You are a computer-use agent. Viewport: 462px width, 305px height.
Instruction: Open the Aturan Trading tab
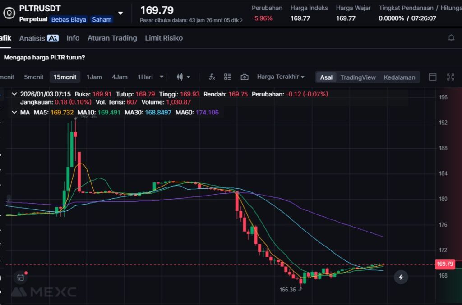click(112, 38)
